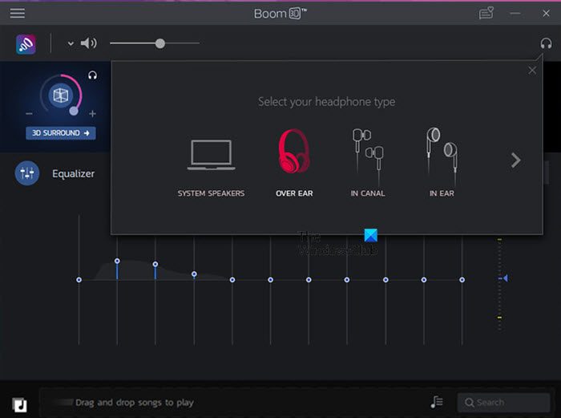This screenshot has width=561, height=418.
Task: Open headphone type selector at top right
Action: 546,43
